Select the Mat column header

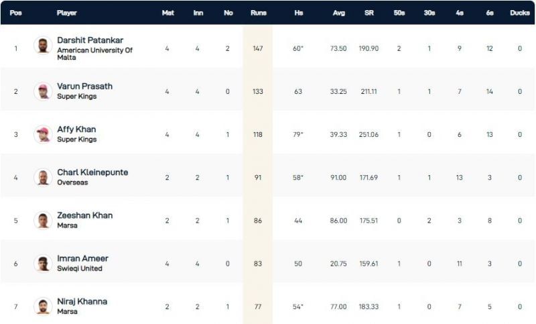coord(167,13)
